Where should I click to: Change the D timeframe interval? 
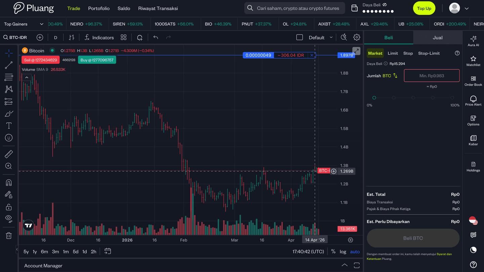click(56, 38)
